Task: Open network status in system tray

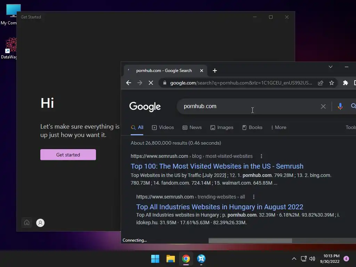Action: pos(304,259)
